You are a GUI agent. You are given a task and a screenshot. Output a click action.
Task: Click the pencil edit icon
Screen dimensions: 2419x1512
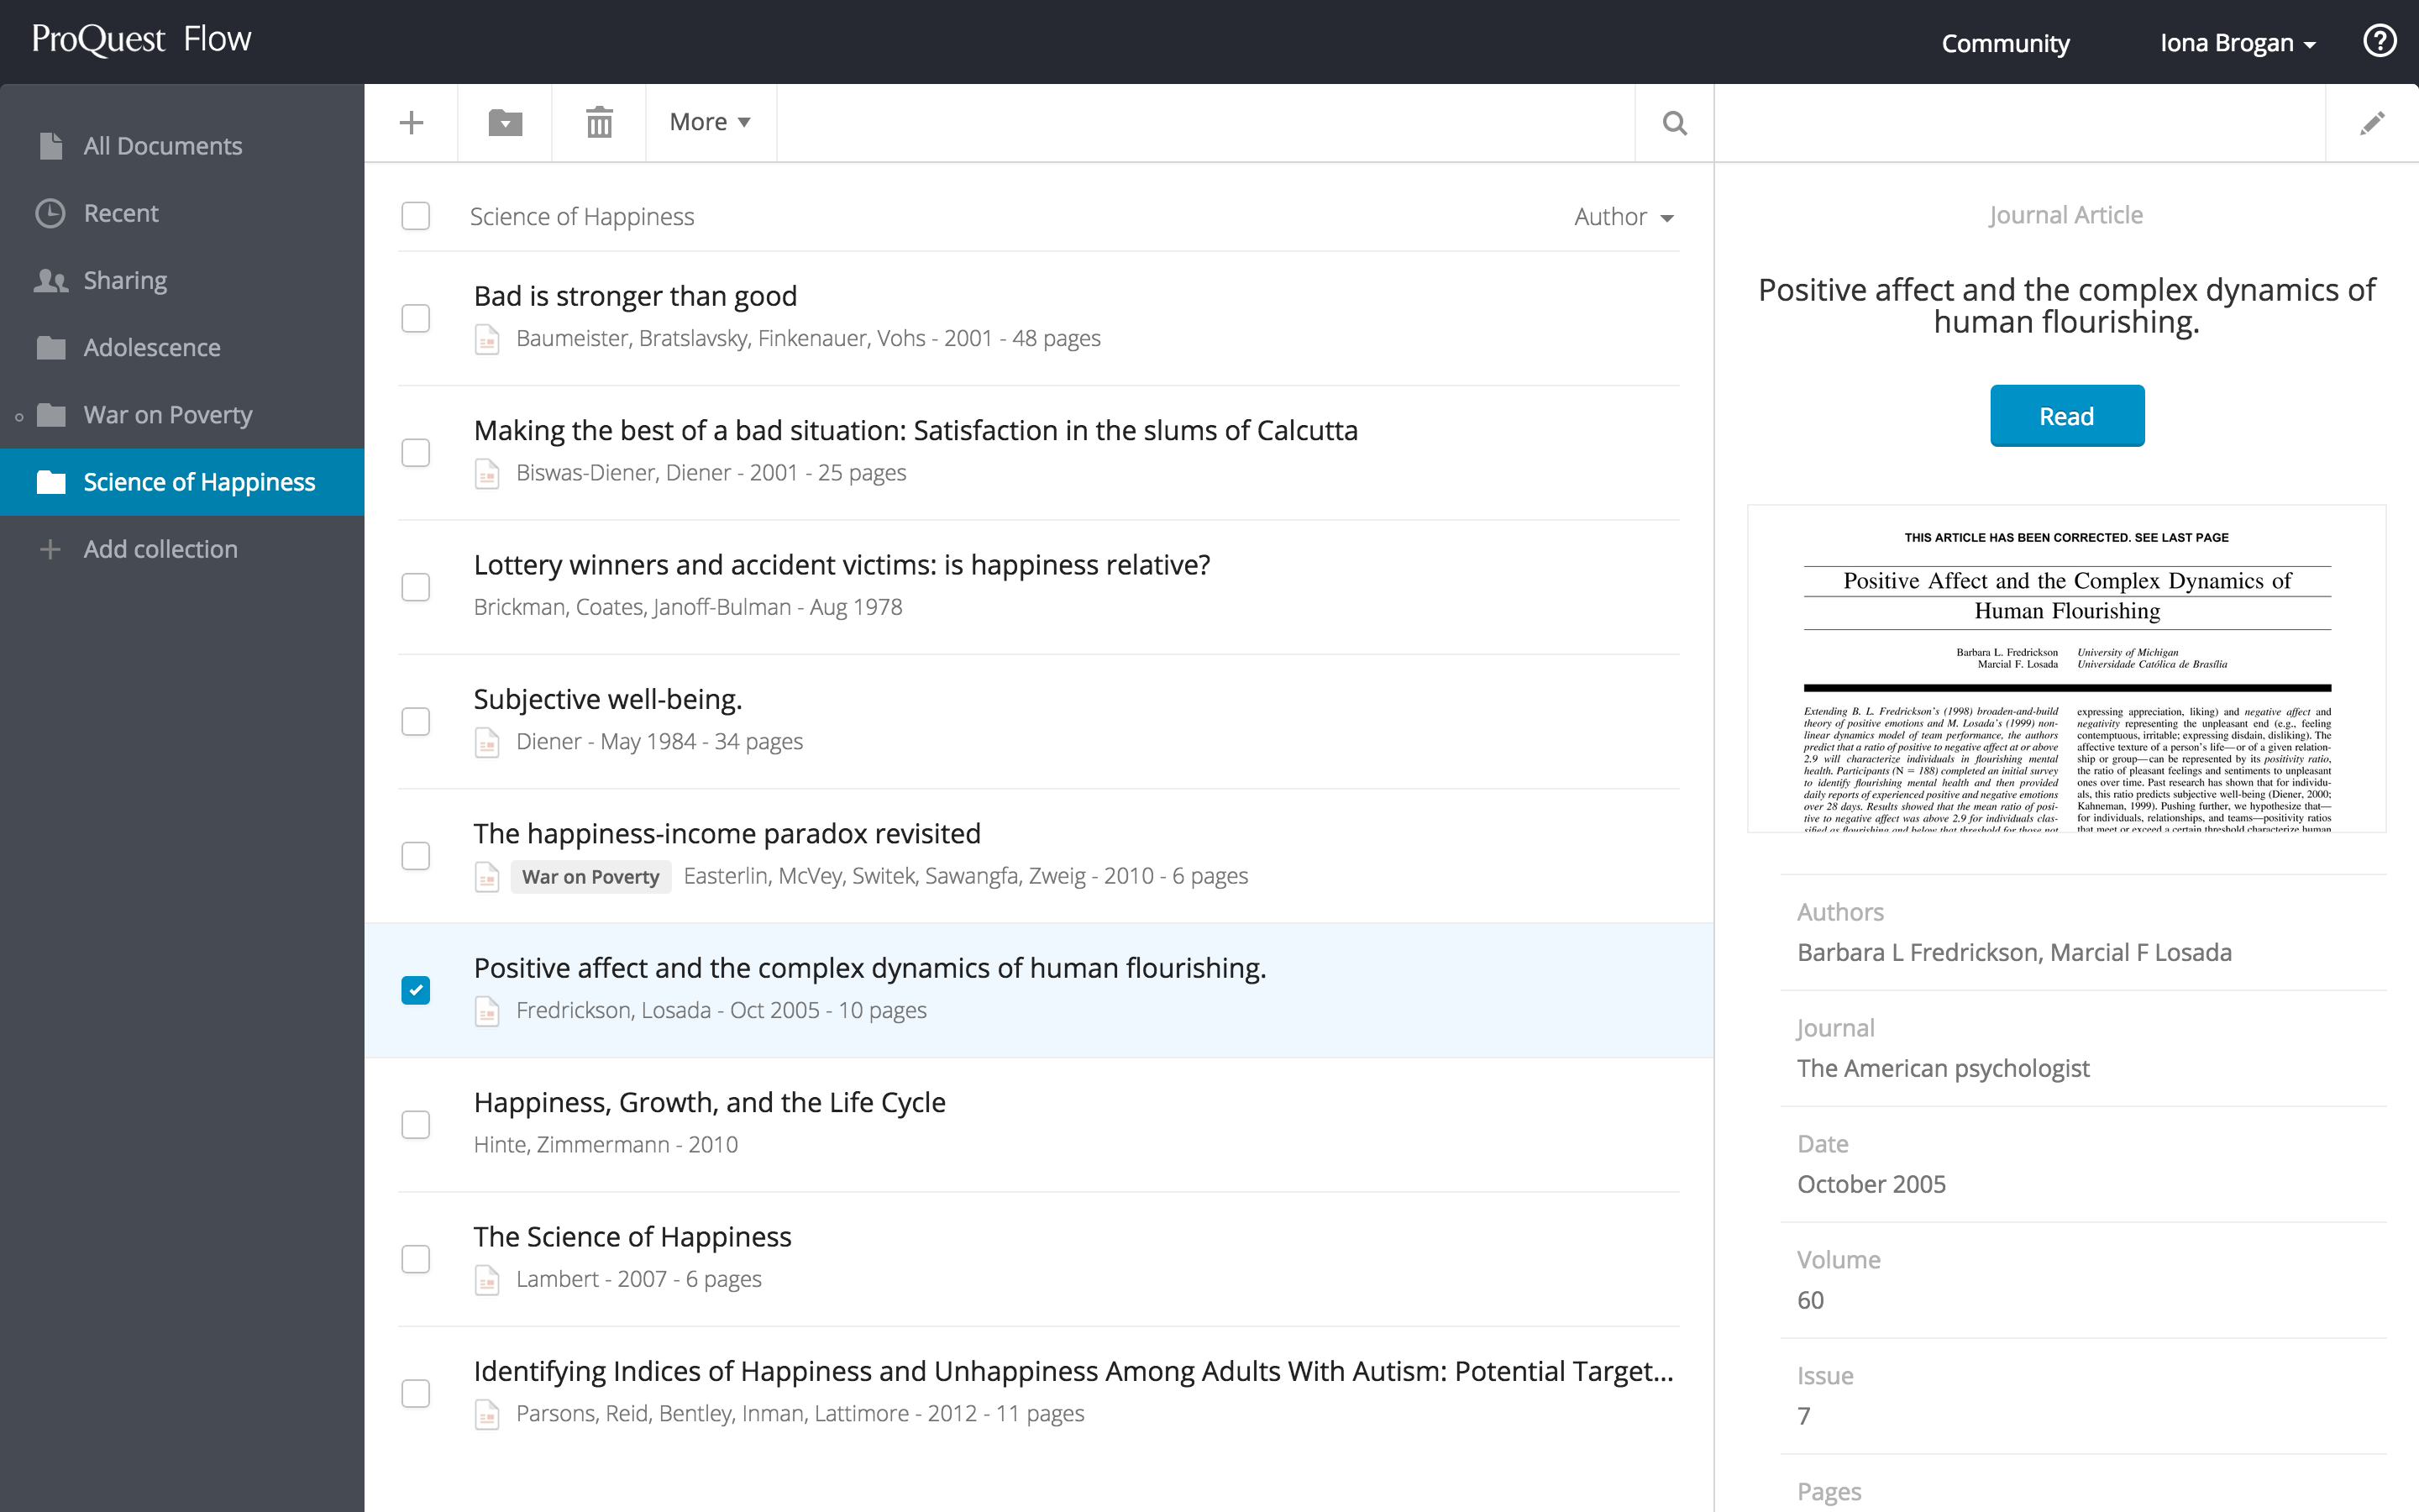pyautogui.click(x=2372, y=123)
